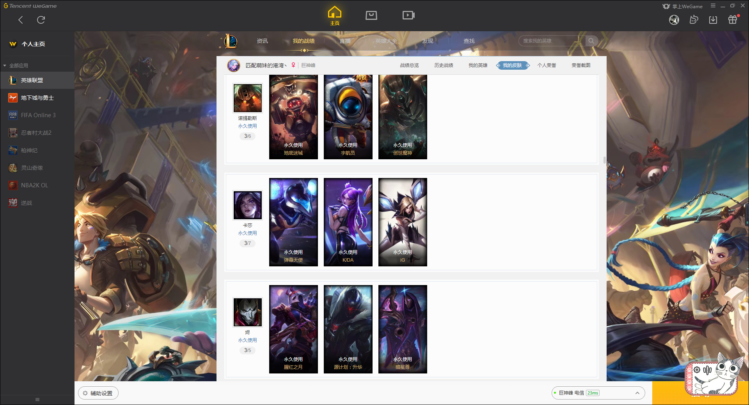Click the 掌上WeGame link
The image size is (749, 405).
tap(682, 6)
